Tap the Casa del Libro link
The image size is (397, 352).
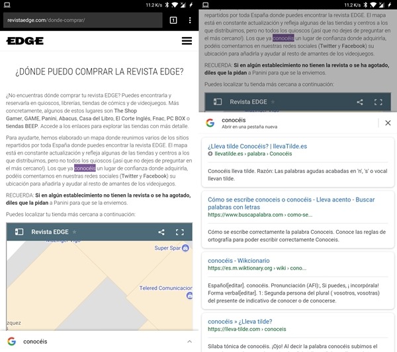pos(96,118)
